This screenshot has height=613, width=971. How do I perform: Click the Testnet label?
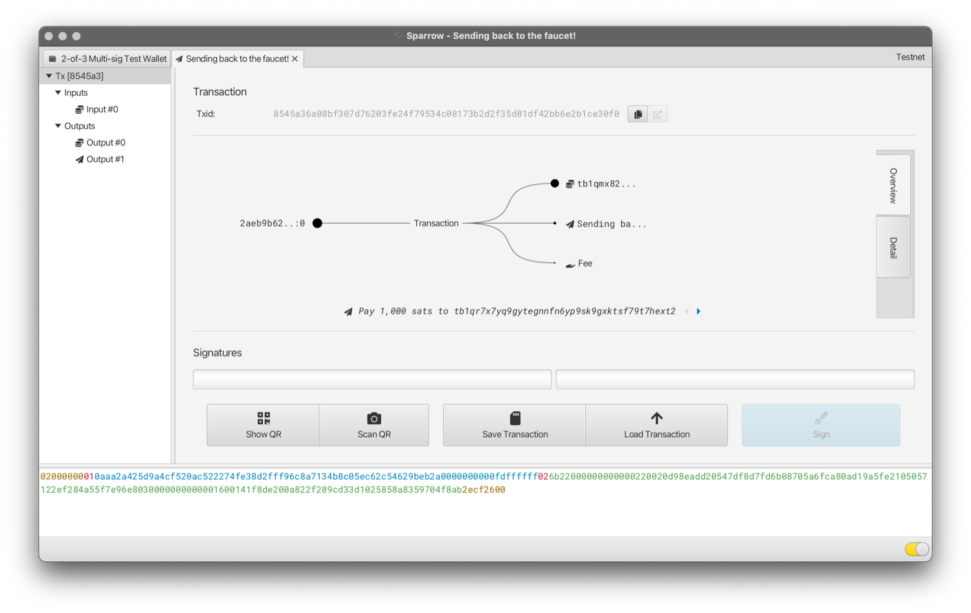coord(910,58)
